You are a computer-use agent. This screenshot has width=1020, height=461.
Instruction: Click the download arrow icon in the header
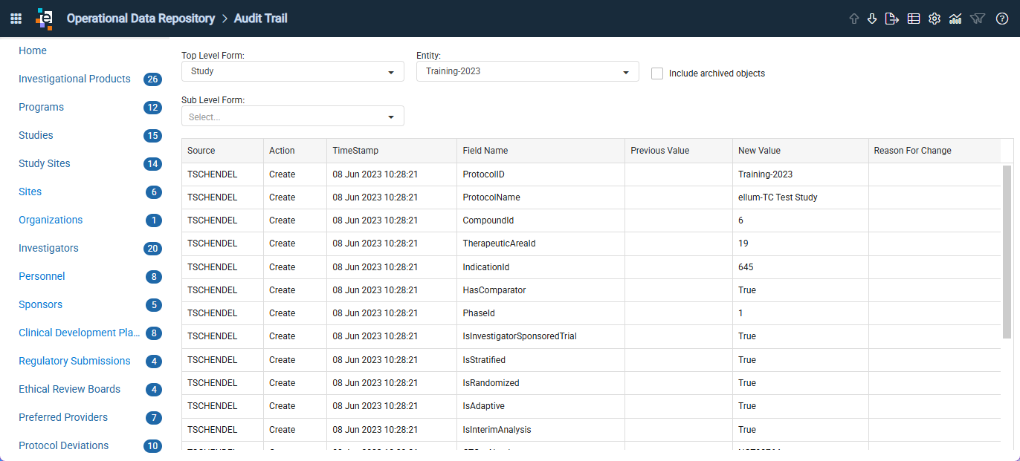pyautogui.click(x=872, y=19)
